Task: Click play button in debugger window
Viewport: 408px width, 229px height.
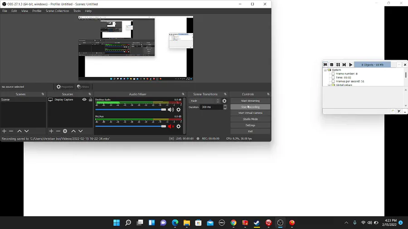Action: [350, 65]
